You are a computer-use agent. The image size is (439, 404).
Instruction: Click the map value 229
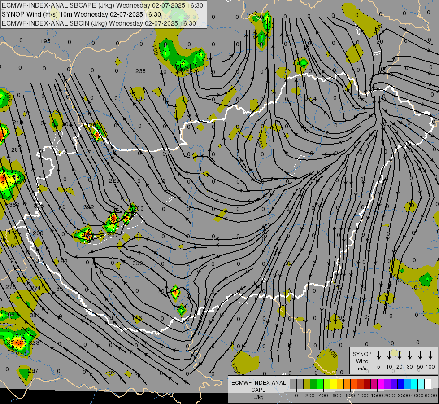[114, 180]
